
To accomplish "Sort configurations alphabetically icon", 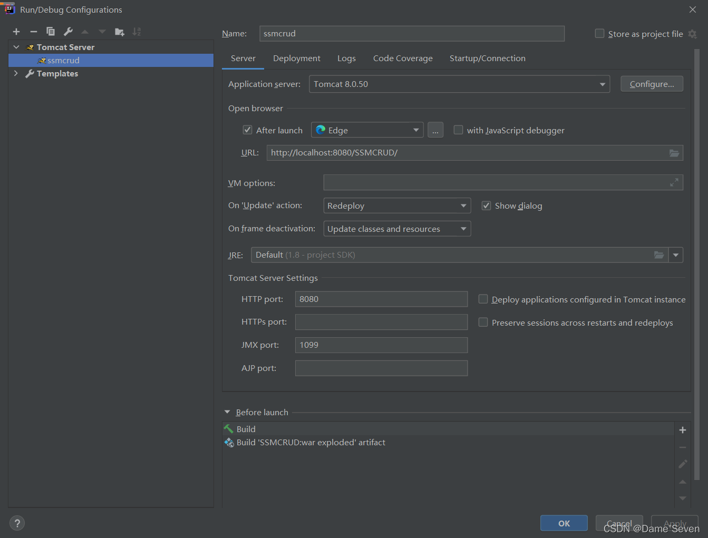I will 137,32.
